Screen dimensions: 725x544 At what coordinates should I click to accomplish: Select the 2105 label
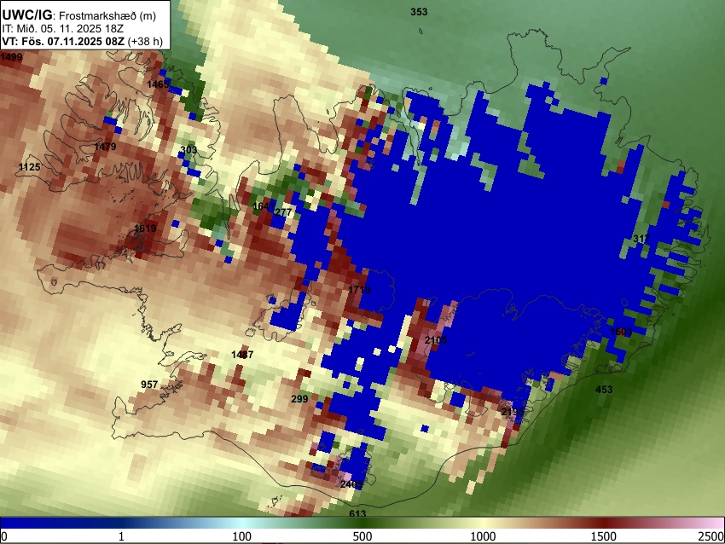pos(436,340)
